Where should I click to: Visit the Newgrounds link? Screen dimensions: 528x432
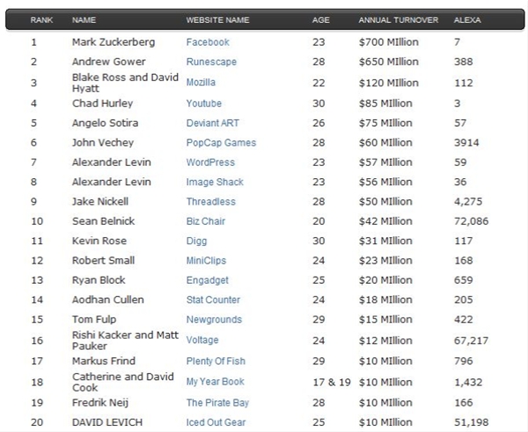click(214, 320)
